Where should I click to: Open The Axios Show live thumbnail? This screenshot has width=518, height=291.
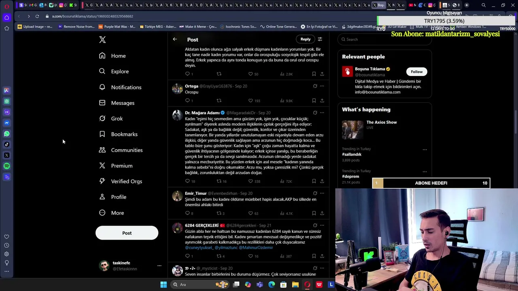(352, 129)
